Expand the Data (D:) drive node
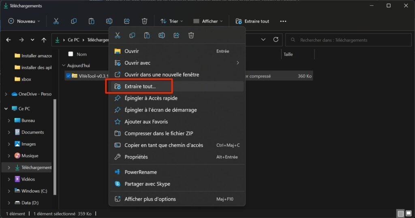 coord(9,203)
